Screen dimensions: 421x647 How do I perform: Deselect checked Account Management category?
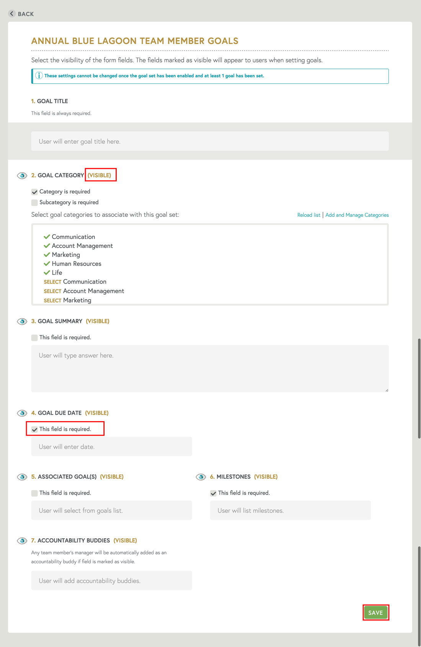pyautogui.click(x=78, y=246)
